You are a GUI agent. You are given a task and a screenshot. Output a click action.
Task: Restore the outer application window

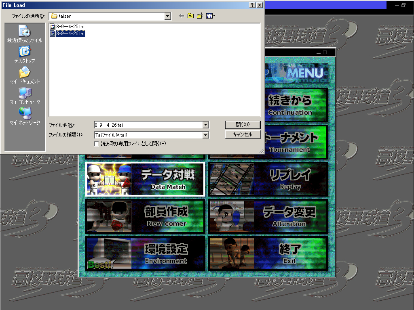[x=403, y=5]
